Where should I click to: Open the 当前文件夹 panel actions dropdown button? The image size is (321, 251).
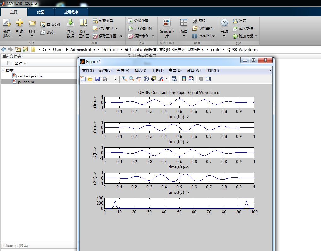click(129, 56)
